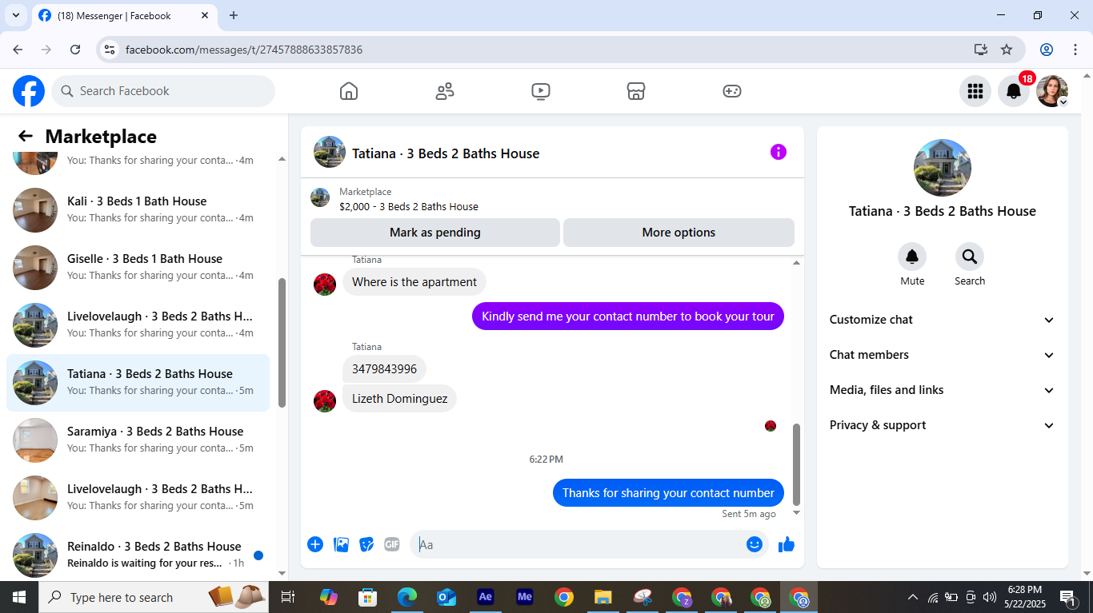Open the Friends icon in the top navigation

[445, 91]
